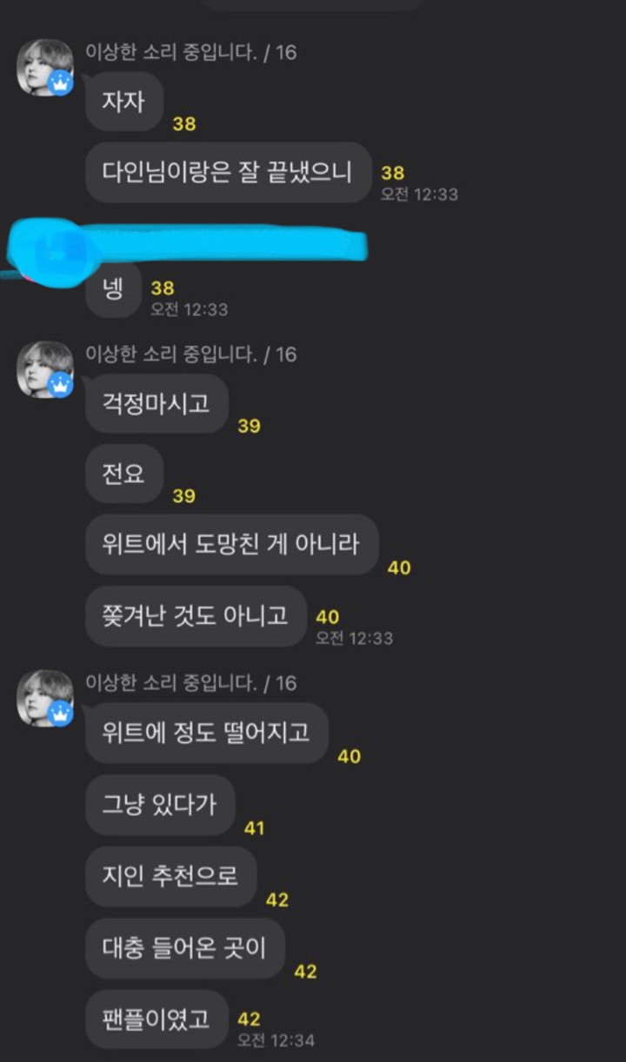Screen dimensions: 626x1062
Task: Select the '지인 추천으로' message bubble
Action: [x=171, y=876]
